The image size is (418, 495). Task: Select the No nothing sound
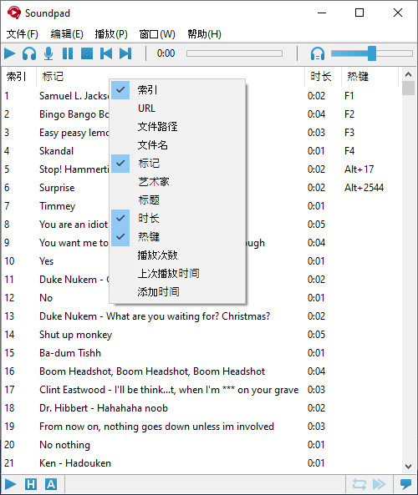click(201, 444)
